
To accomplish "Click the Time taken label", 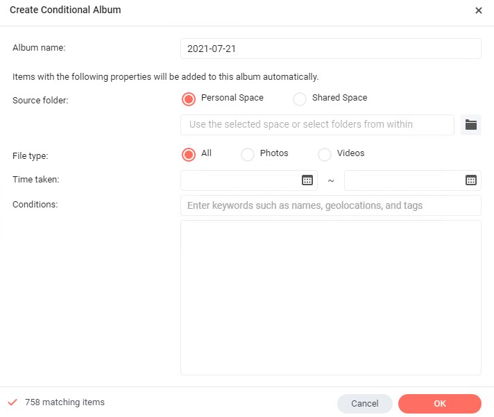I will (36, 179).
